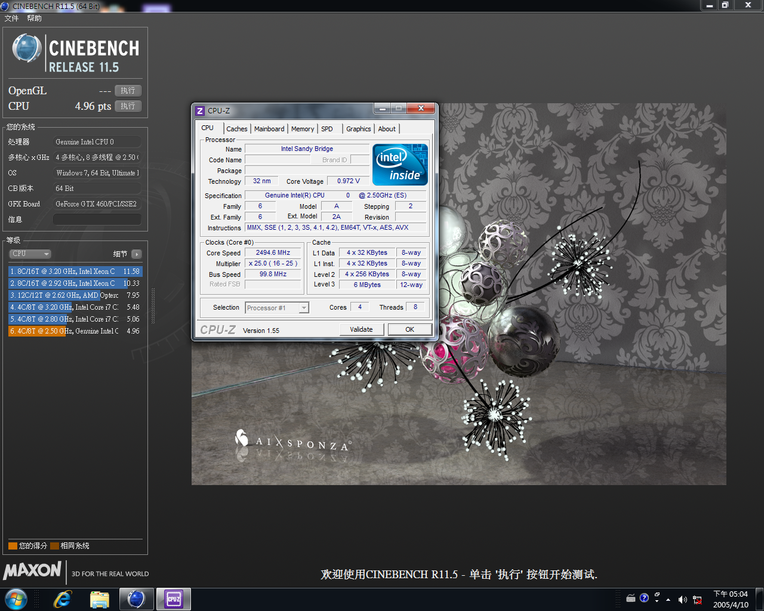Open the ranking CPU dropdown
Image resolution: width=764 pixels, height=611 pixels.
click(30, 254)
